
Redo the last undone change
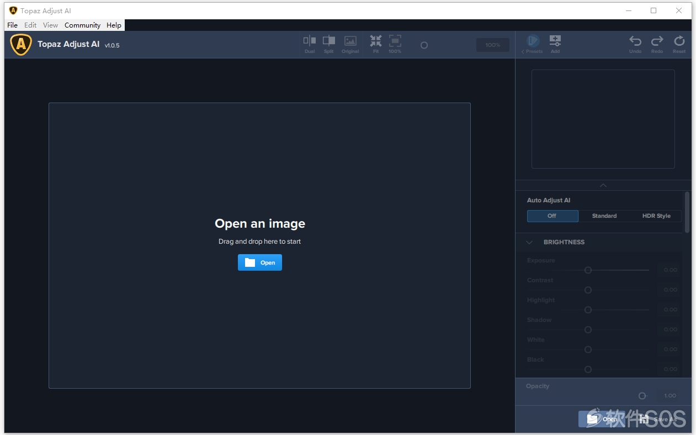click(657, 44)
